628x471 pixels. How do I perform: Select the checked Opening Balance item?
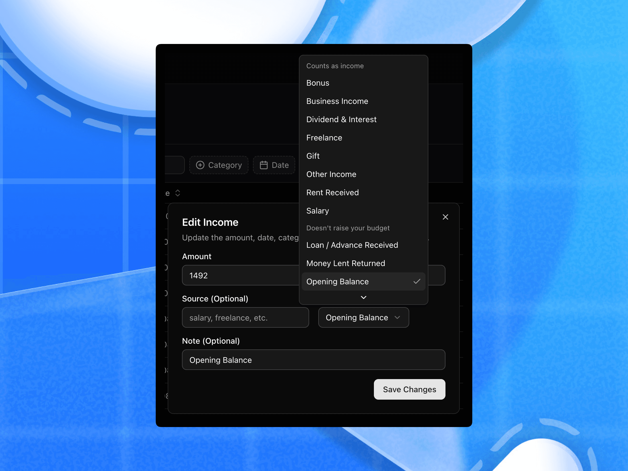click(x=363, y=281)
